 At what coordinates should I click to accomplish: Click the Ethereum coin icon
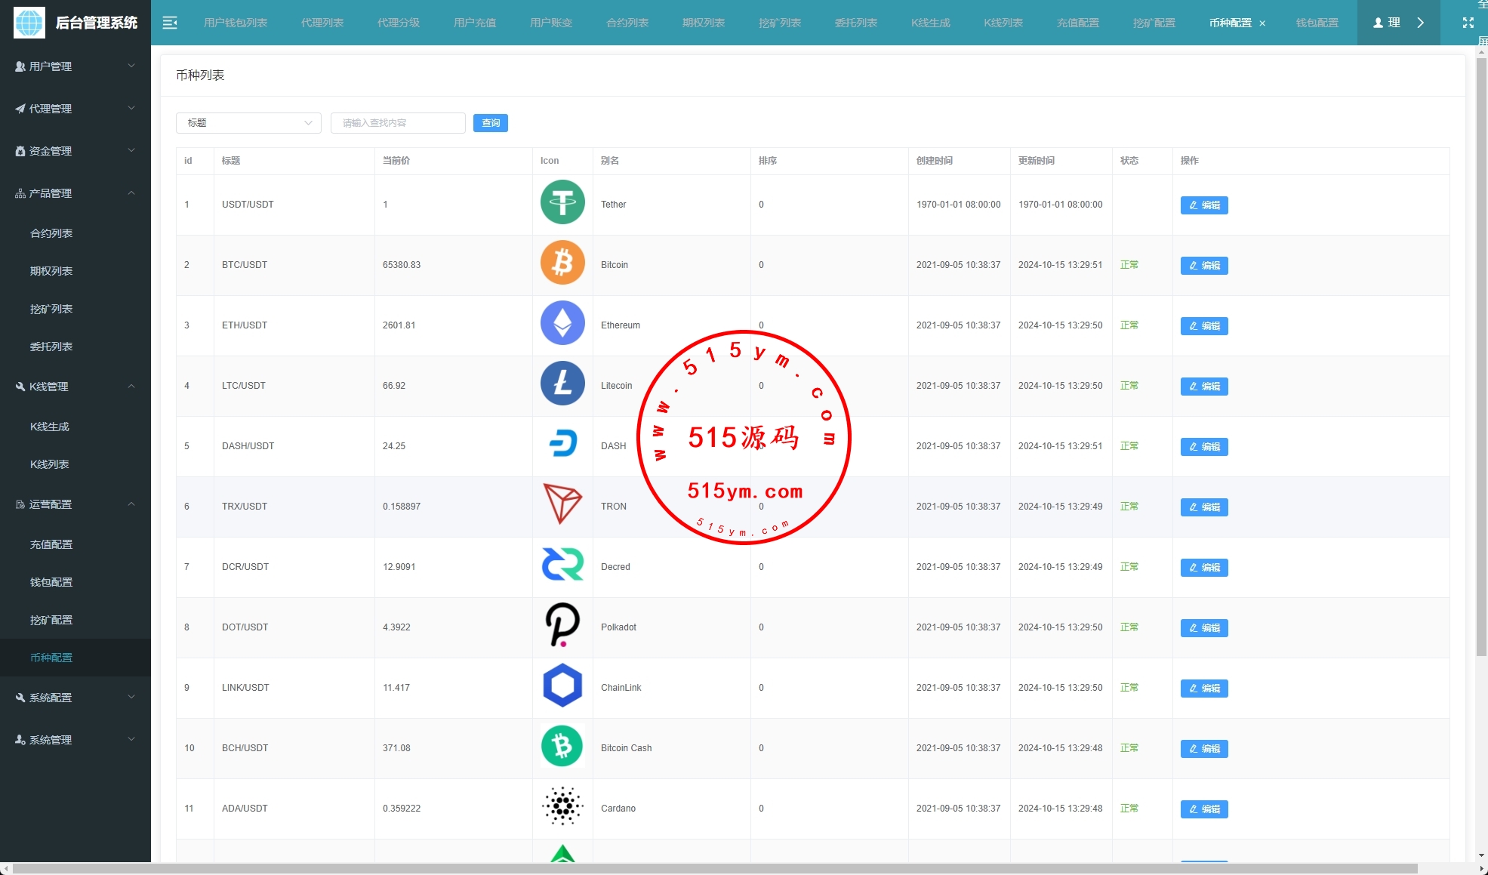point(562,324)
